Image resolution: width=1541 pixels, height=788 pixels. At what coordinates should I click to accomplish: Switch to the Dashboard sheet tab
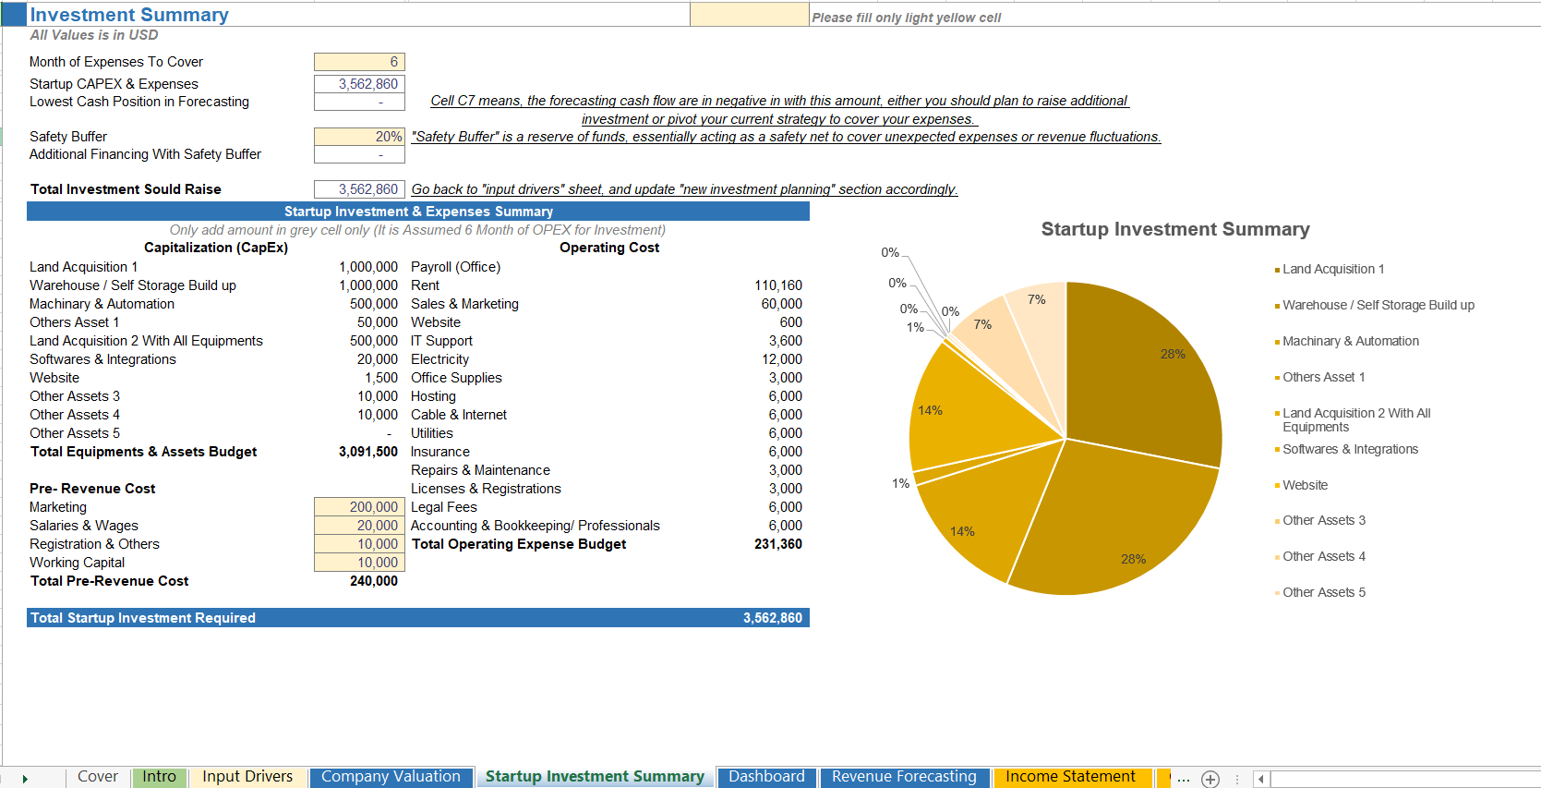click(x=765, y=777)
